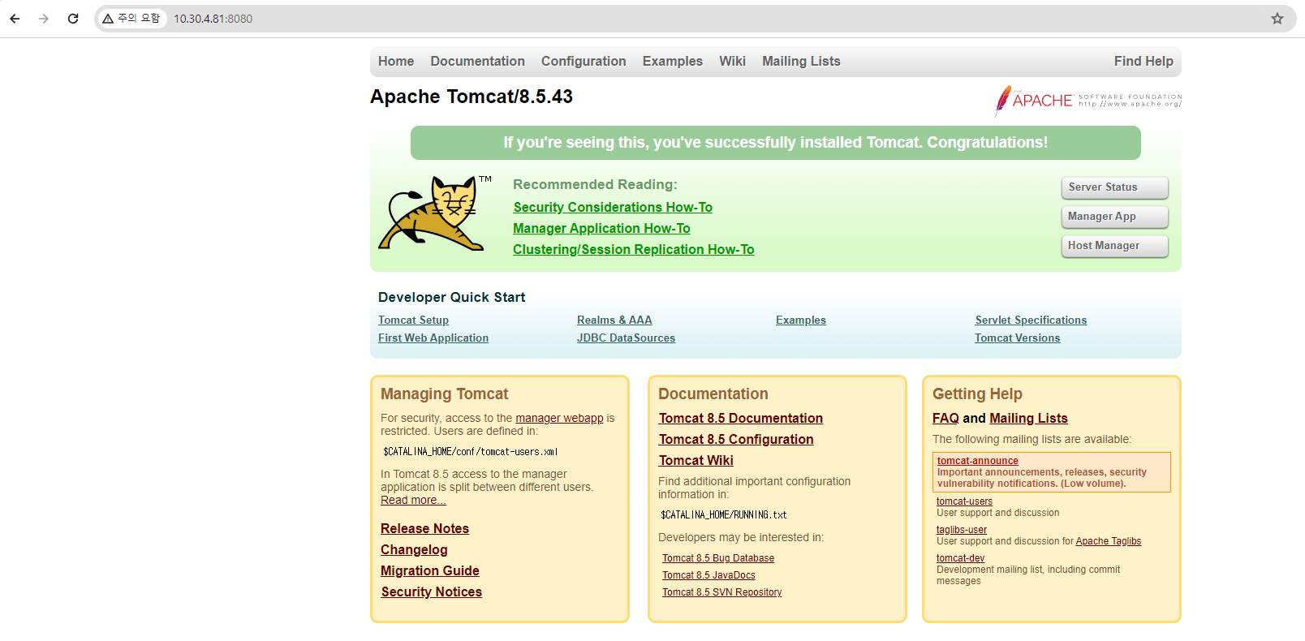Click the Server Status button
This screenshot has height=641, width=1305.
pyautogui.click(x=1115, y=187)
